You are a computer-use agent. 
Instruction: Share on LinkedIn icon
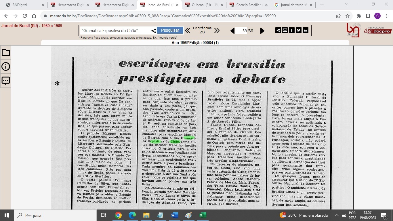306,30
